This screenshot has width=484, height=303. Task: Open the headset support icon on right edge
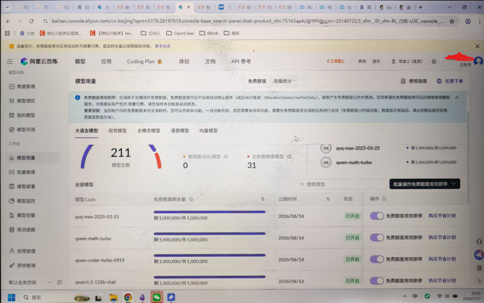pos(479,242)
